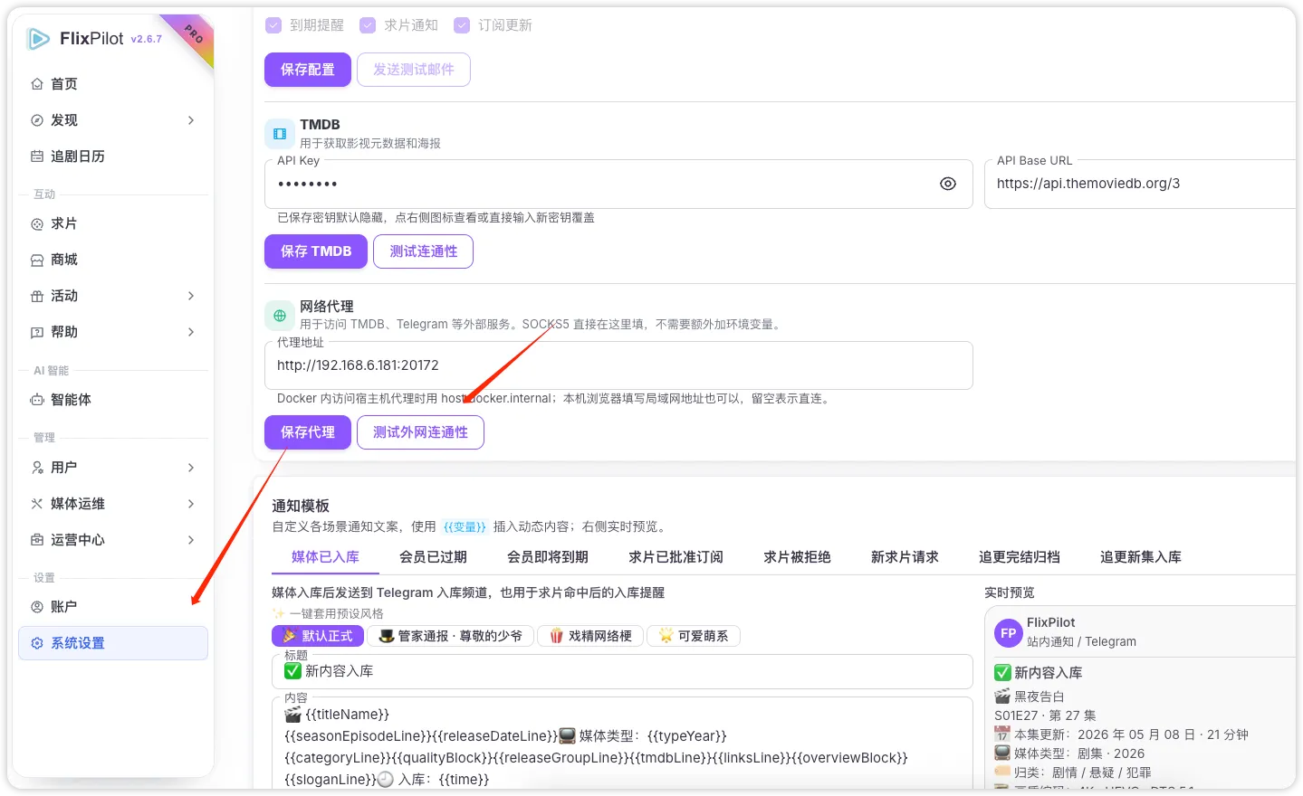Toggle the 求片通知 checkbox
The width and height of the screenshot is (1303, 796).
pos(368,25)
